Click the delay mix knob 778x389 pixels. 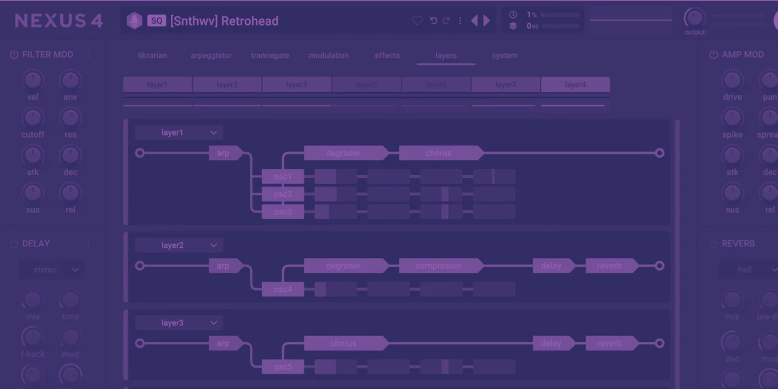tap(33, 300)
